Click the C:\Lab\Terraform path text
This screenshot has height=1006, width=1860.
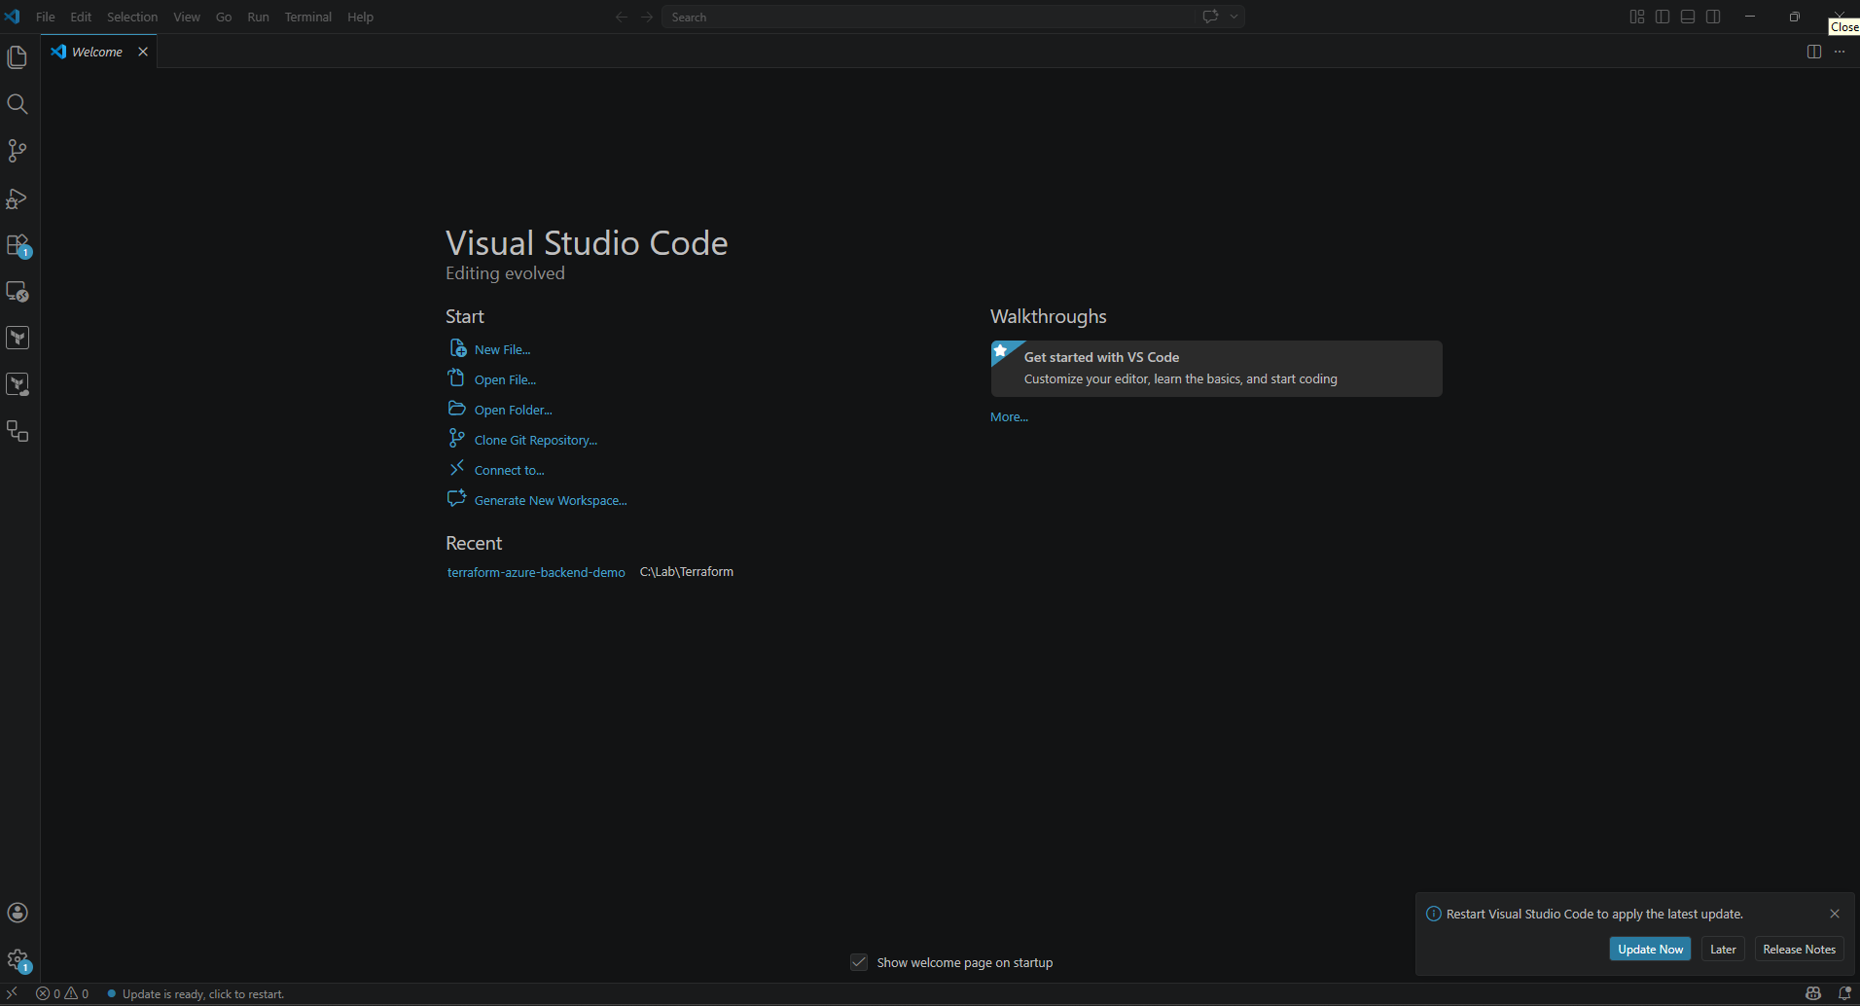pos(687,572)
